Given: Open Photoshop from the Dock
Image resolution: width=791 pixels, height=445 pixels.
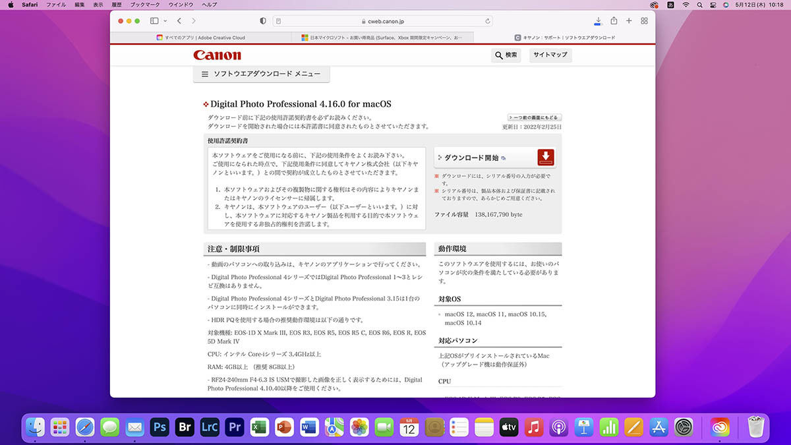Looking at the screenshot, I should click(160, 427).
